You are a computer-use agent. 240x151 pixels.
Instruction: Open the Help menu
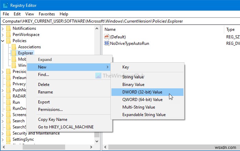pos(64,14)
